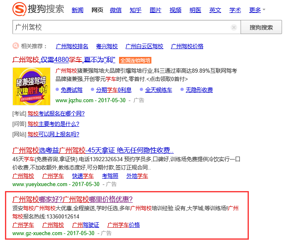Open the 外地学车 sublink
This screenshot has width=287, height=243.
pos(137,176)
